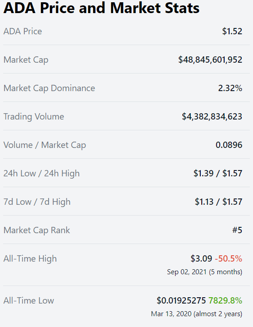This screenshot has width=253, height=327.
Task: Select the Sep 02, 2021 all-time high date
Action: click(x=187, y=272)
